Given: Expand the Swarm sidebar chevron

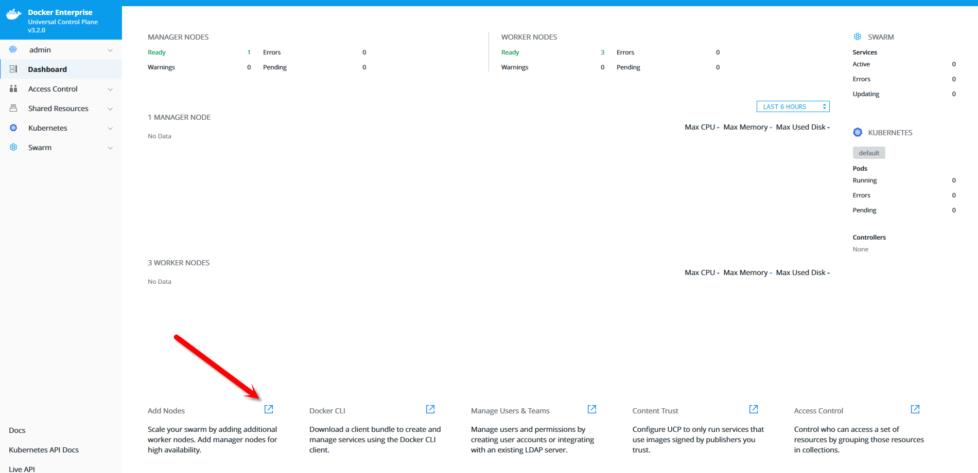Looking at the screenshot, I should (x=110, y=148).
